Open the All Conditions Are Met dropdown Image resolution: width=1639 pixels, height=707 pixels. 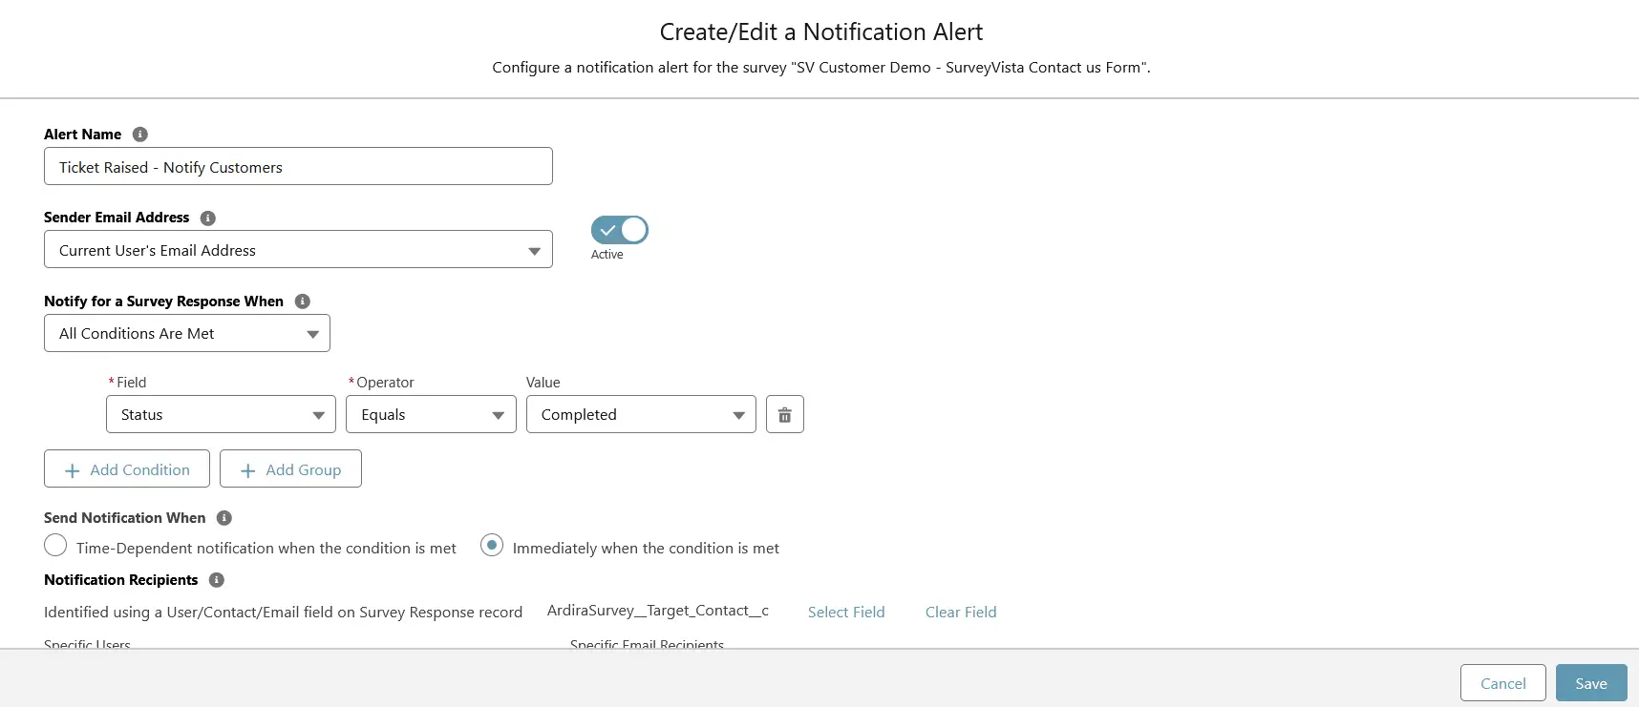click(187, 333)
